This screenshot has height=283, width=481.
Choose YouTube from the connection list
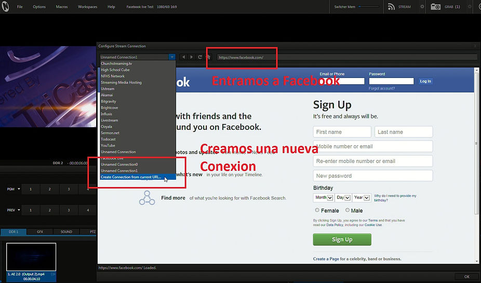coord(138,145)
